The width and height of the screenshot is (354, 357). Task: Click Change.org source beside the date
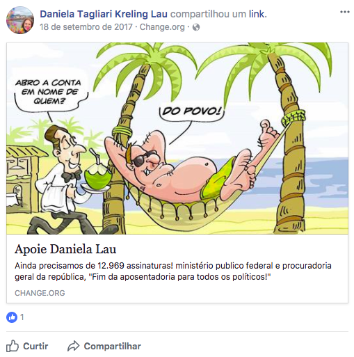pos(162,27)
